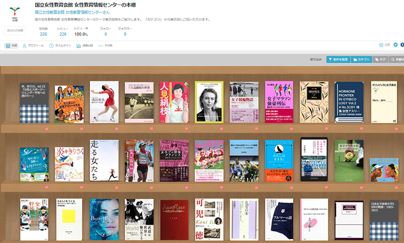
Task: Open the 女子プロ野球クライシス book cover
Action: pyautogui.click(x=174, y=161)
